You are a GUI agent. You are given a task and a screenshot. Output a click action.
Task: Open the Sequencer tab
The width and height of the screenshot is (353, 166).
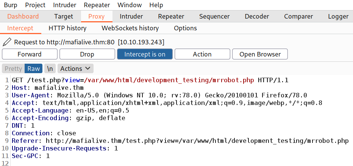coord(214,16)
